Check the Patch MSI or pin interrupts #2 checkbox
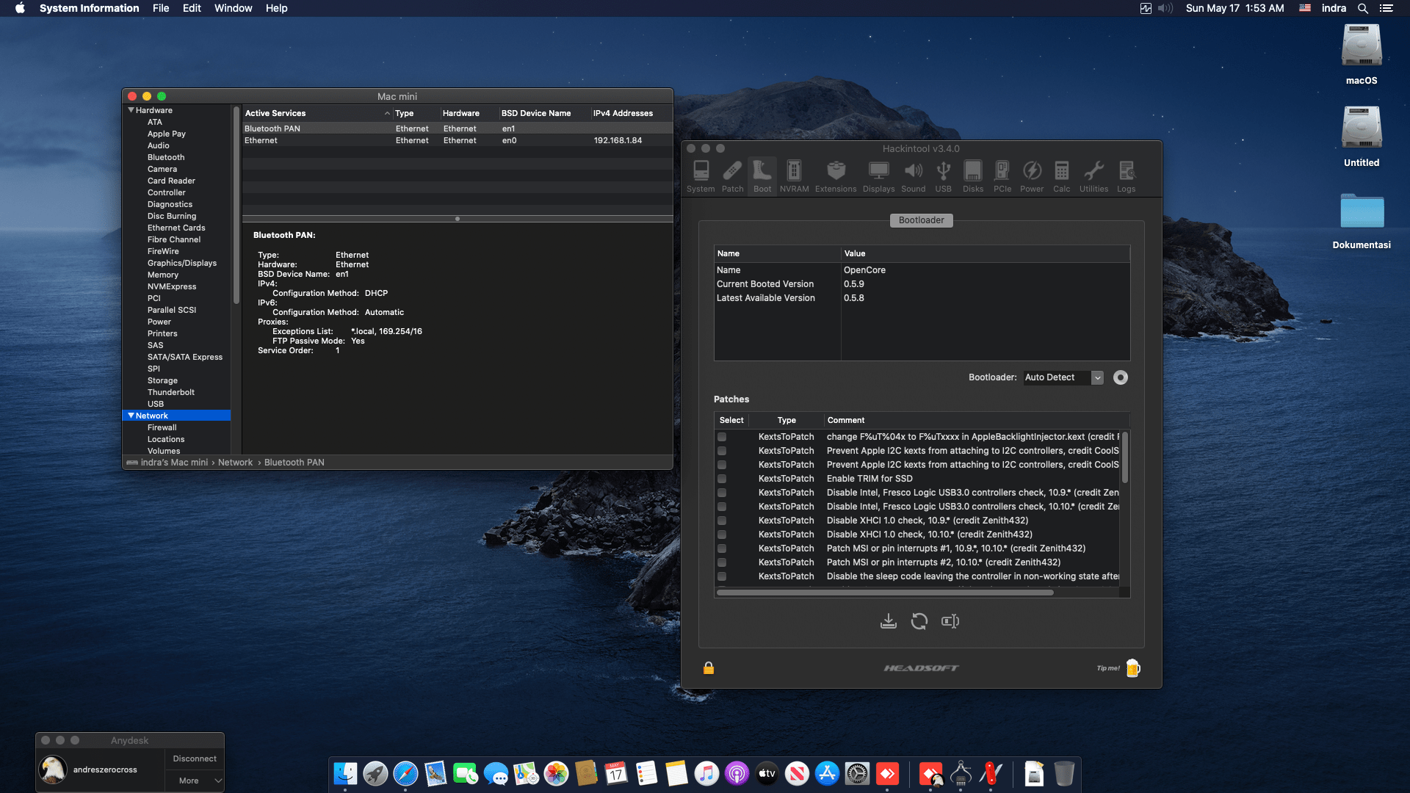This screenshot has width=1410, height=793. click(x=722, y=562)
